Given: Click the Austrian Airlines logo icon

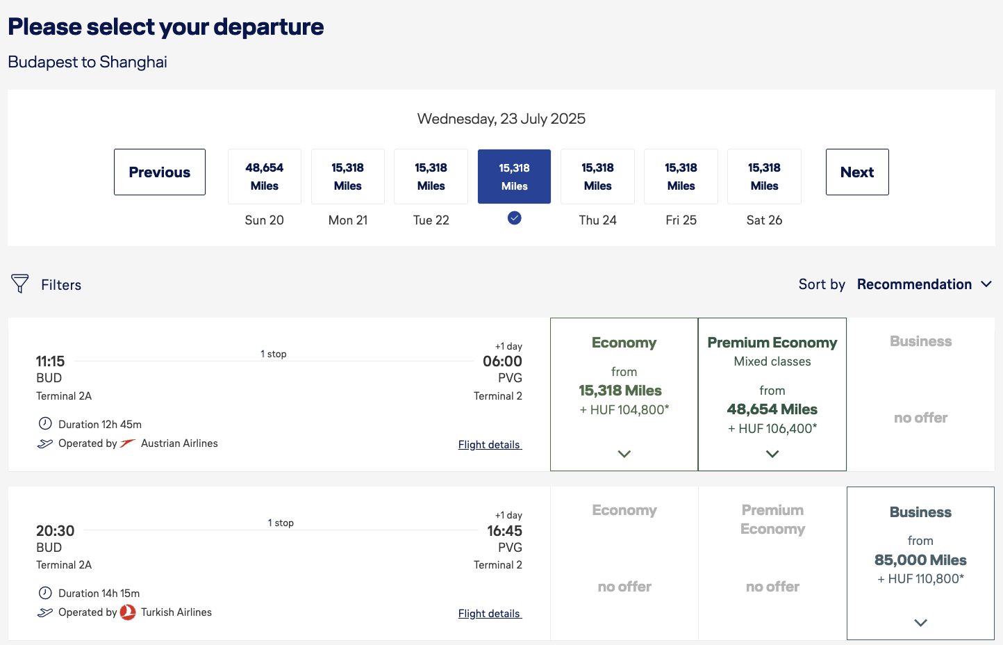Looking at the screenshot, I should pos(128,443).
